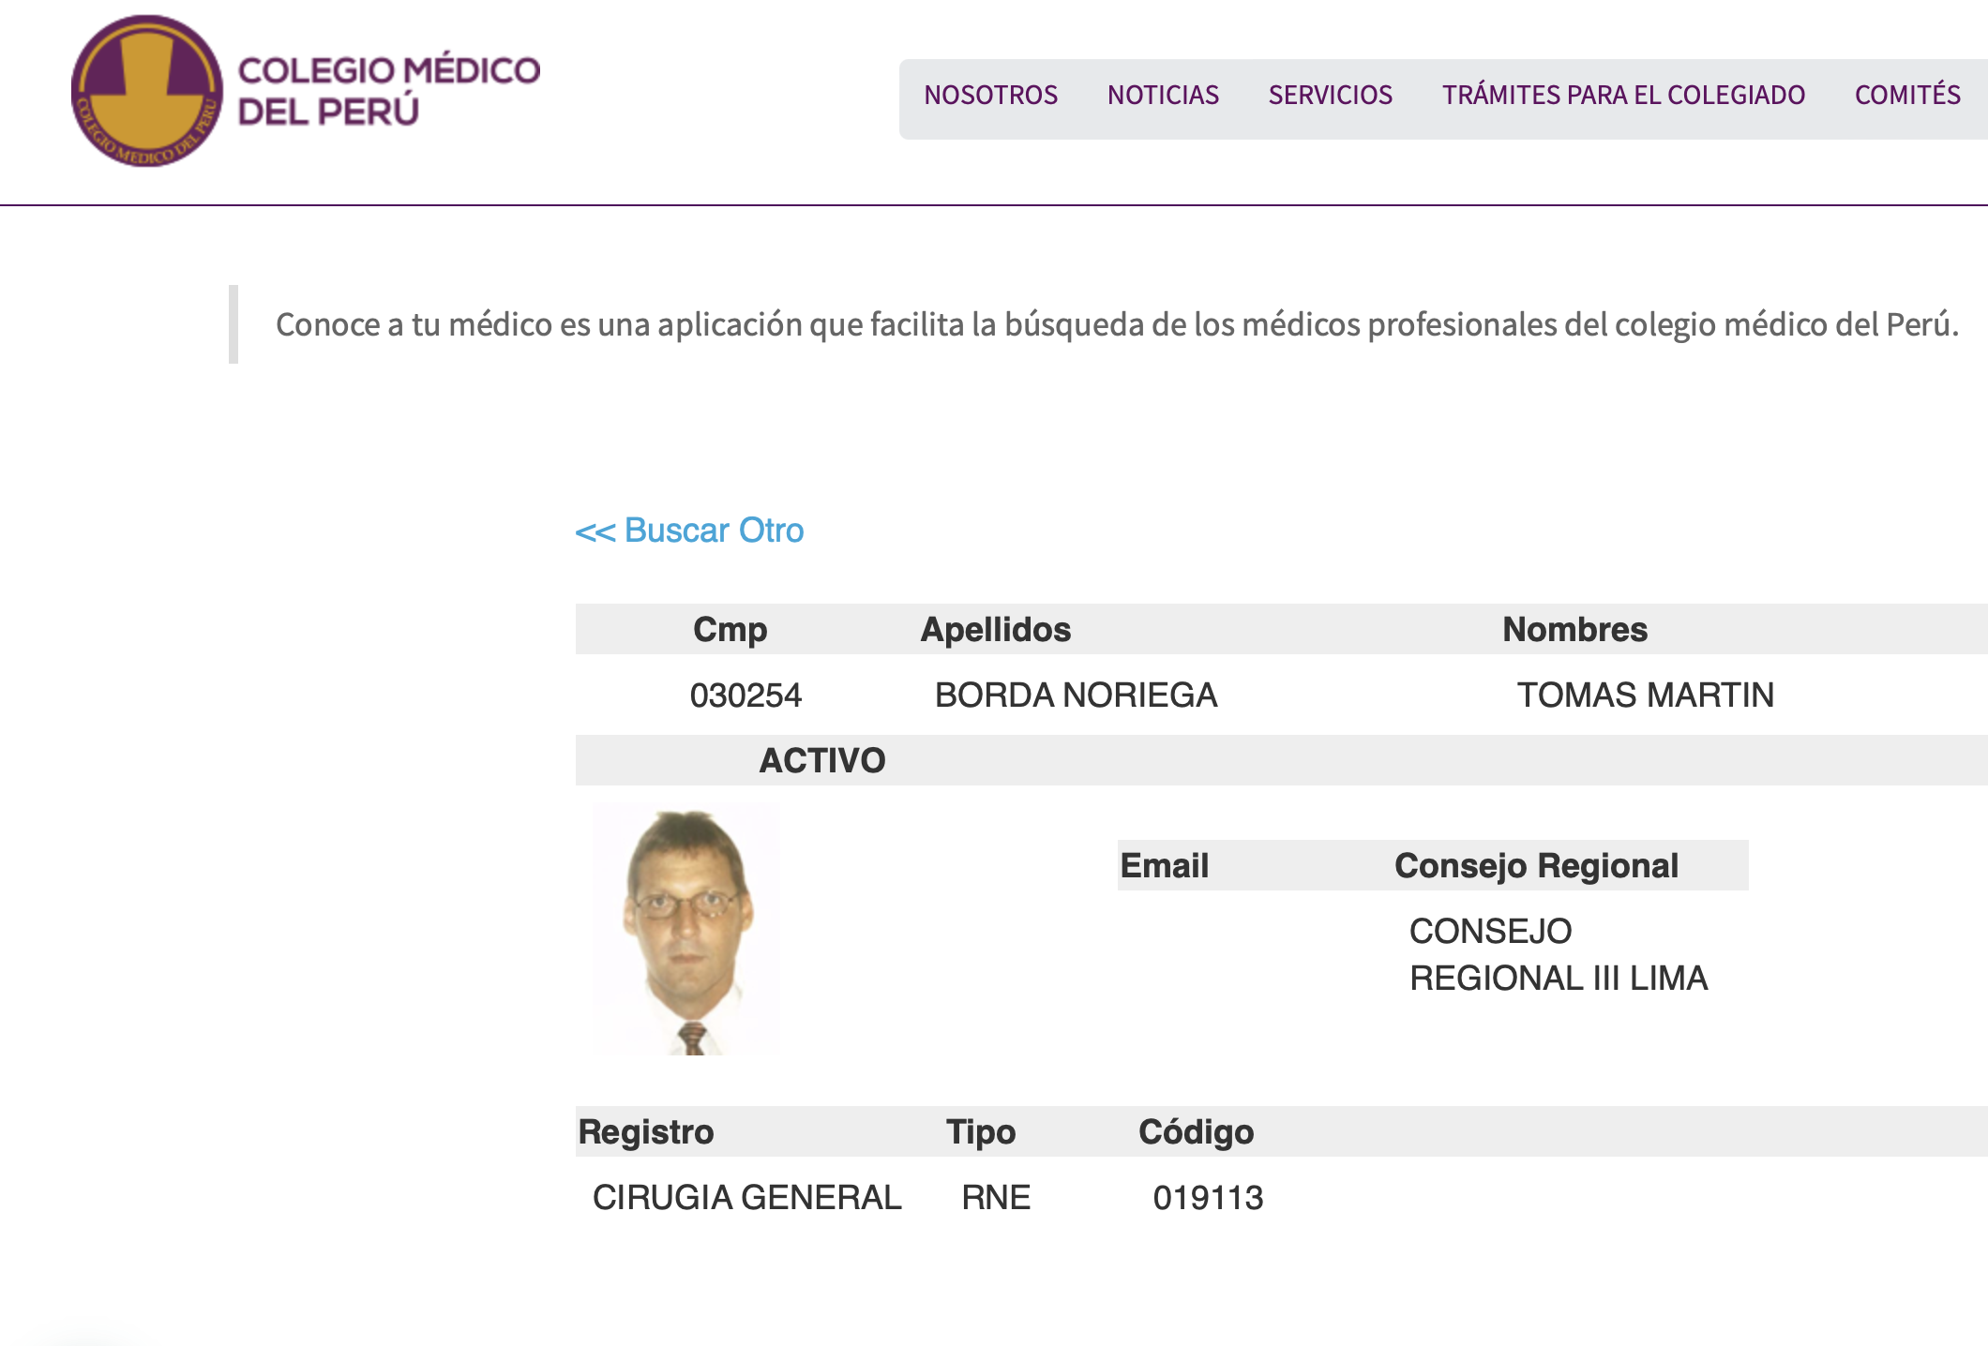Select the RNE type cell
The height and width of the screenshot is (1346, 1988).
pyautogui.click(x=996, y=1198)
